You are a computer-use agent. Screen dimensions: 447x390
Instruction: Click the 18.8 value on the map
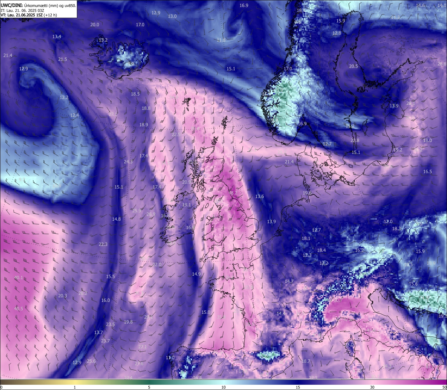pyautogui.click(x=146, y=108)
